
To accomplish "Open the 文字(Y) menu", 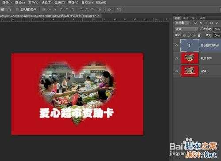I will (x=33, y=3).
